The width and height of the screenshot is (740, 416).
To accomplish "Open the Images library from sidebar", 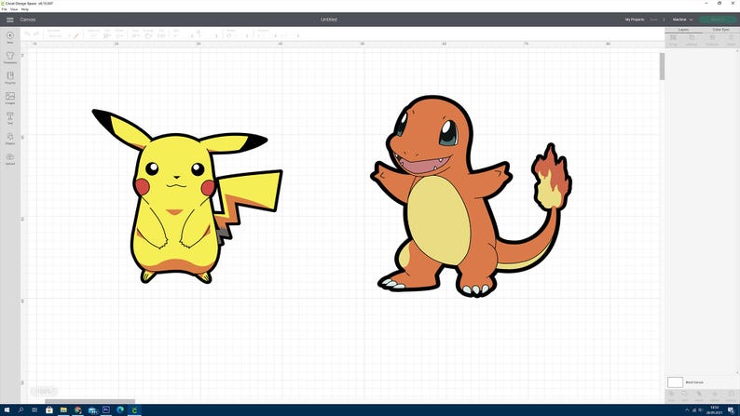I will tap(10, 98).
